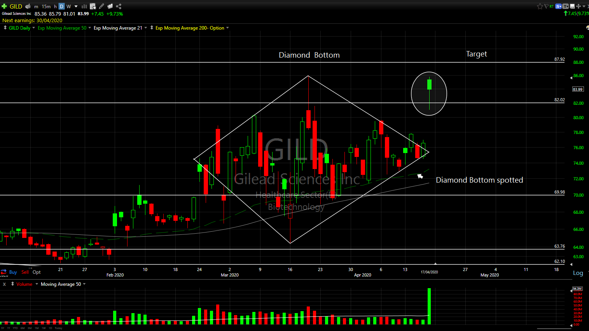Viewport: 589px width, 331px height.
Task: Click reorder arrows beside Exp Moving Average 200
Action: [x=152, y=28]
